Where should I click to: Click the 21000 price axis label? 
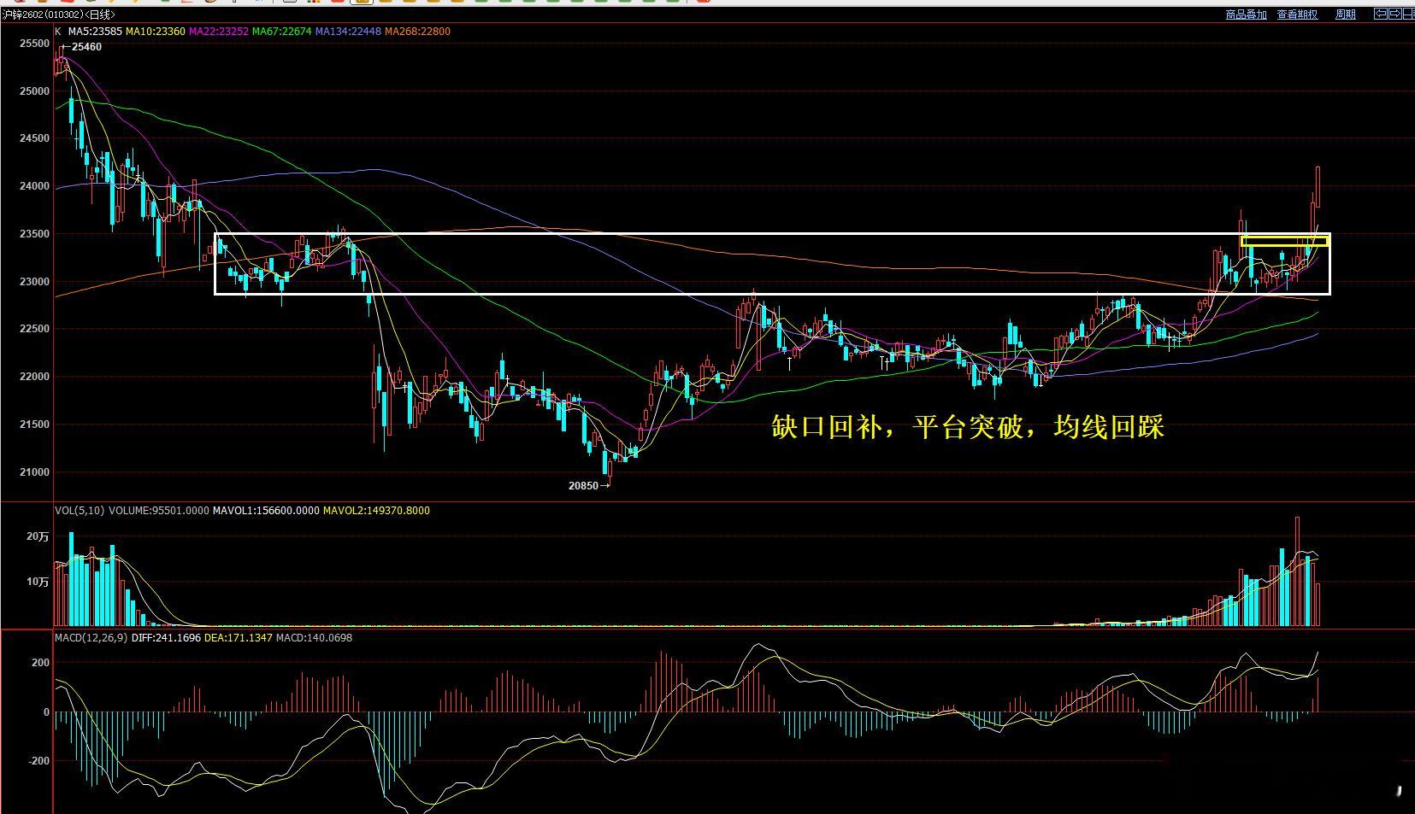pos(35,472)
